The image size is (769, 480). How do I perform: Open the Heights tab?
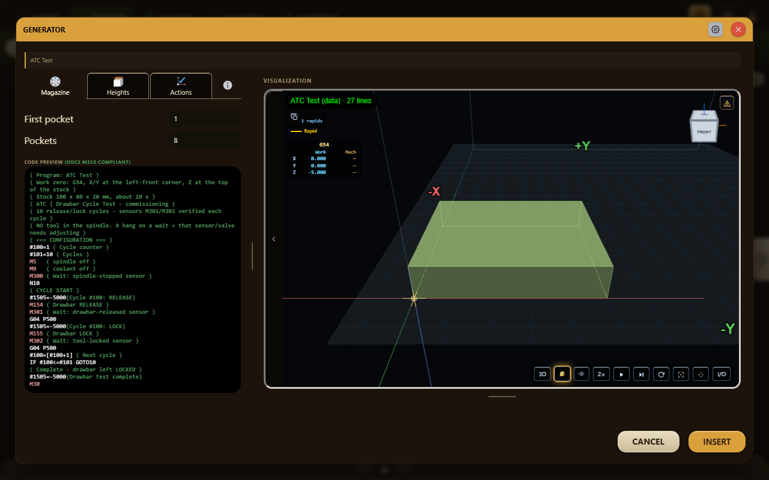click(x=118, y=86)
